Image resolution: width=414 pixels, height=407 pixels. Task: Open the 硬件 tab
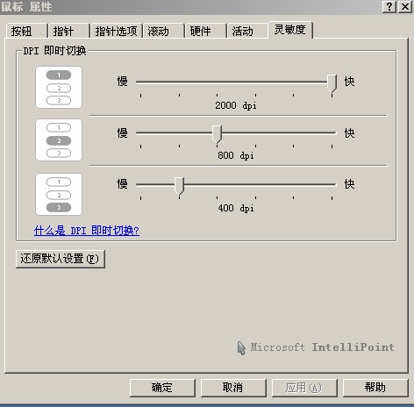[206, 31]
